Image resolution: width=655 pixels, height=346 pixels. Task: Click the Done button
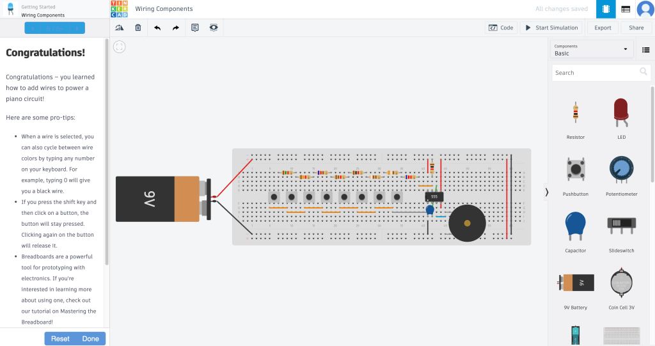pos(90,338)
